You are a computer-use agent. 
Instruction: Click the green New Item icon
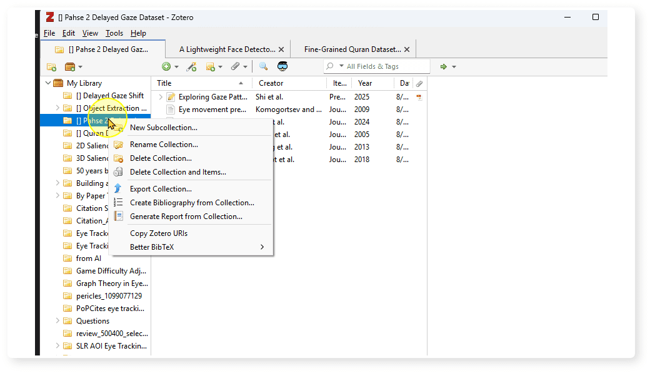166,66
